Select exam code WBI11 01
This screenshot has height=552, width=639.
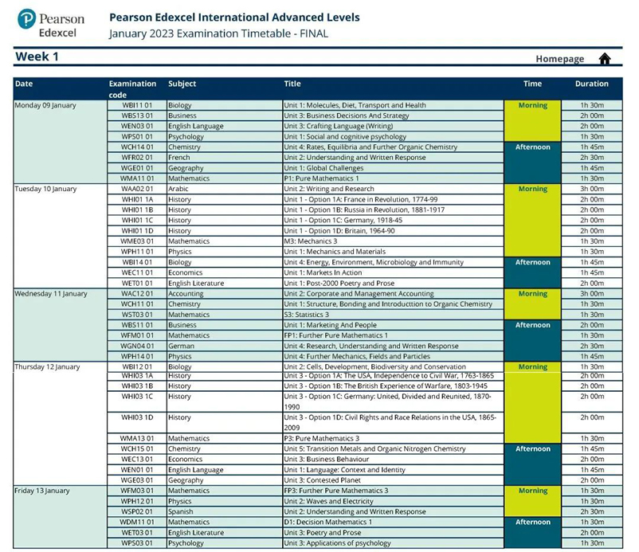pyautogui.click(x=137, y=105)
